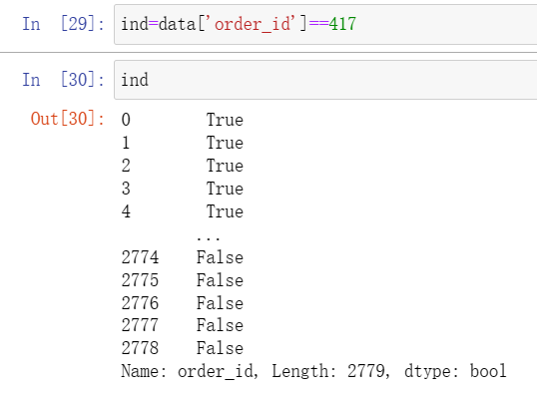Click the 'True' value in row 0
The image size is (537, 398).
(x=225, y=120)
